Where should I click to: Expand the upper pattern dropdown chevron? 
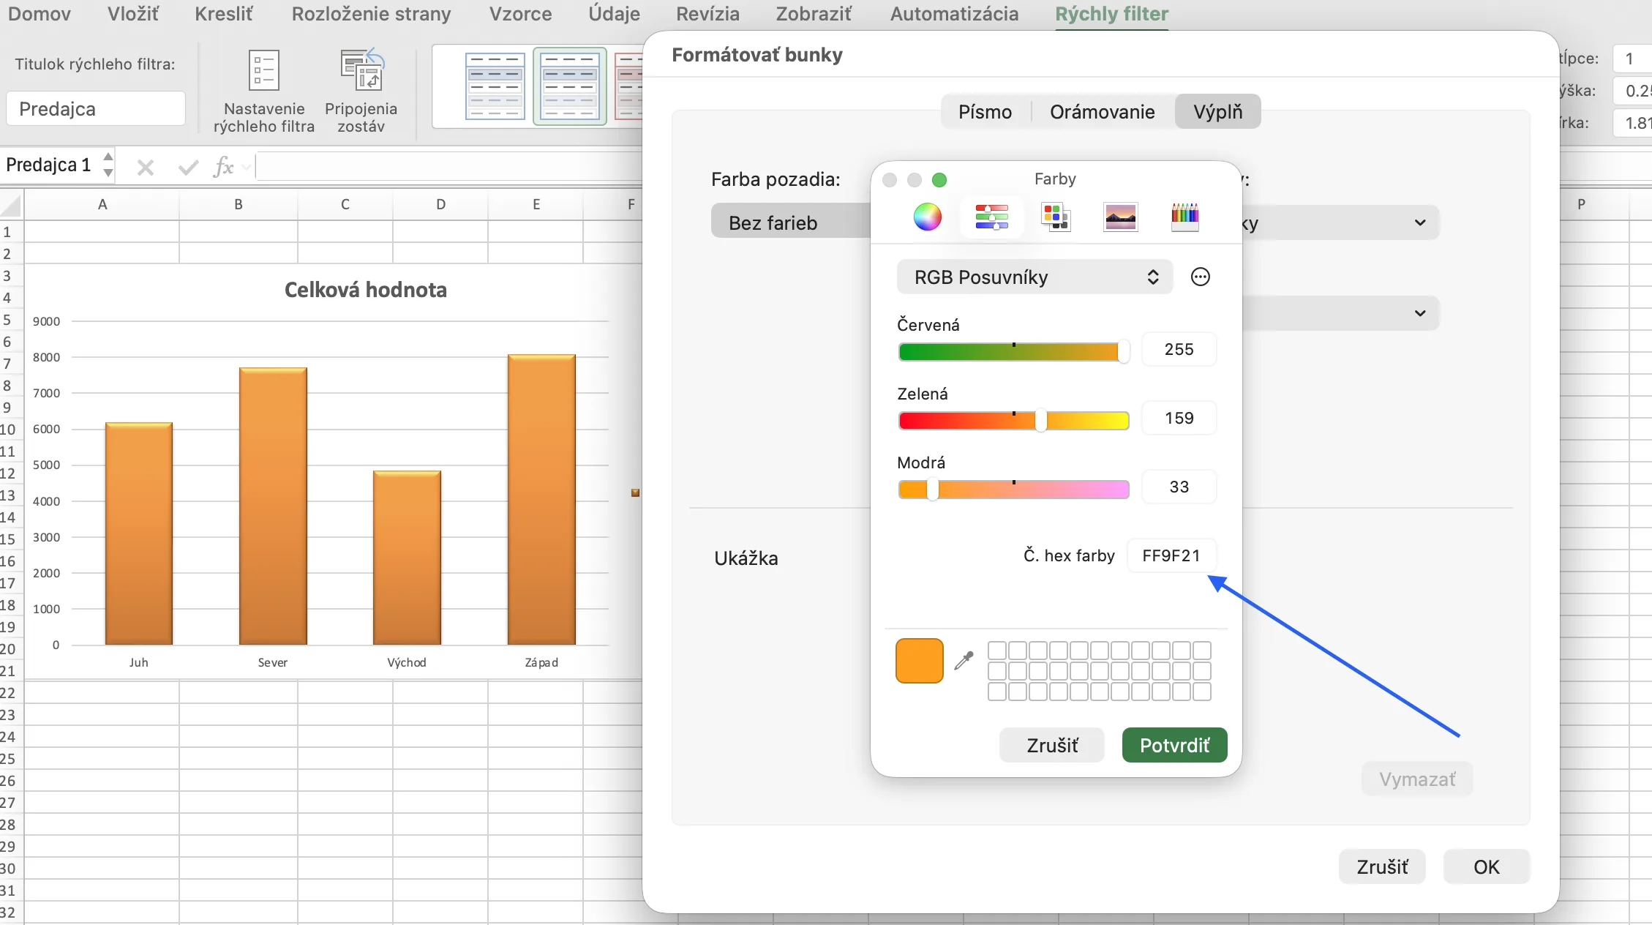point(1420,222)
